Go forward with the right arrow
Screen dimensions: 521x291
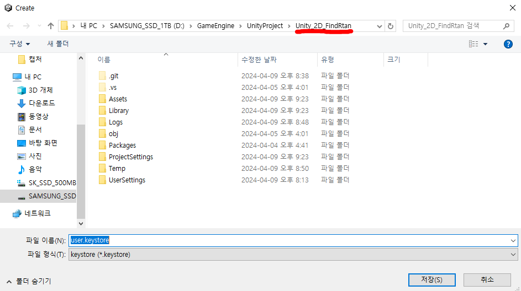[27, 26]
